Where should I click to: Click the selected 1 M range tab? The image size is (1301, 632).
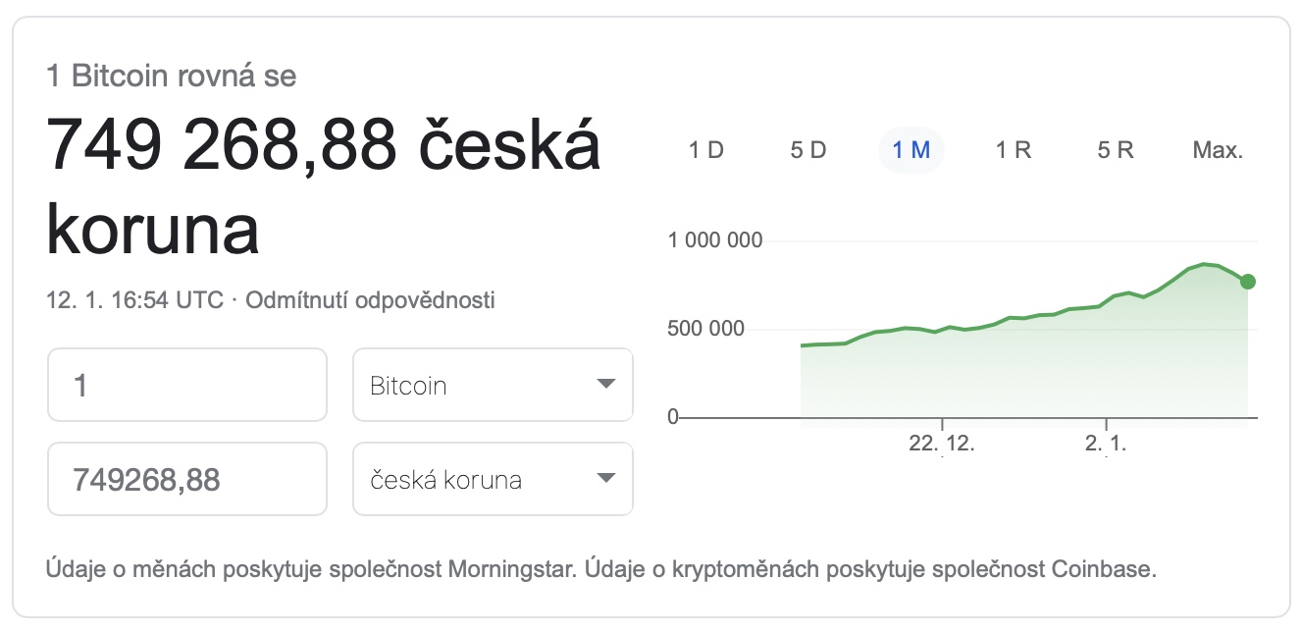pos(911,150)
